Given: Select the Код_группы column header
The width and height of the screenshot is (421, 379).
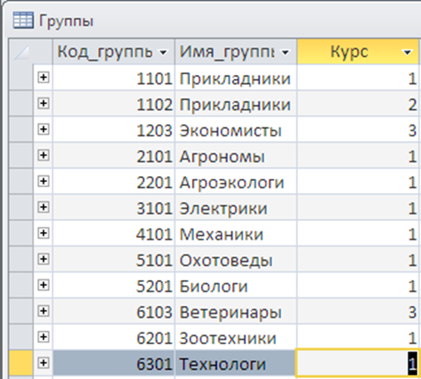Looking at the screenshot, I should click(114, 52).
